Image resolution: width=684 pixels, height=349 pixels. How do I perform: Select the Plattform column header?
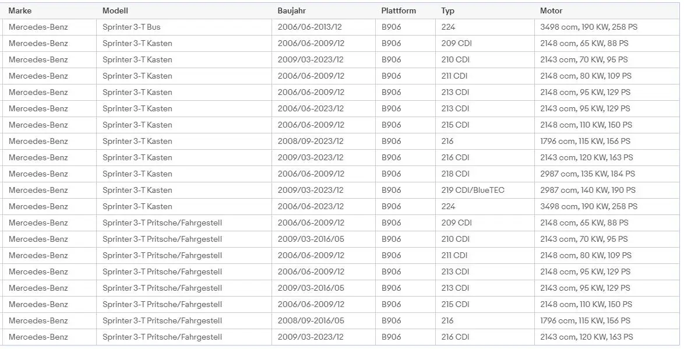399,10
